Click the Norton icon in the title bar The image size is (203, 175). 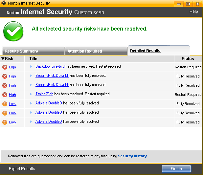pyautogui.click(x=4, y=3)
